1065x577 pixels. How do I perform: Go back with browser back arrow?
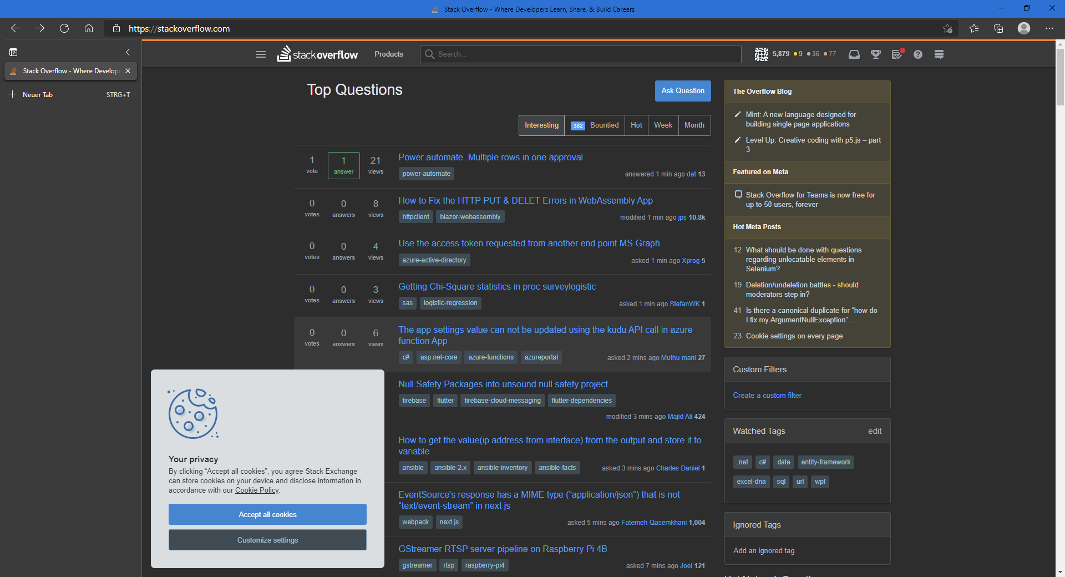coord(16,28)
